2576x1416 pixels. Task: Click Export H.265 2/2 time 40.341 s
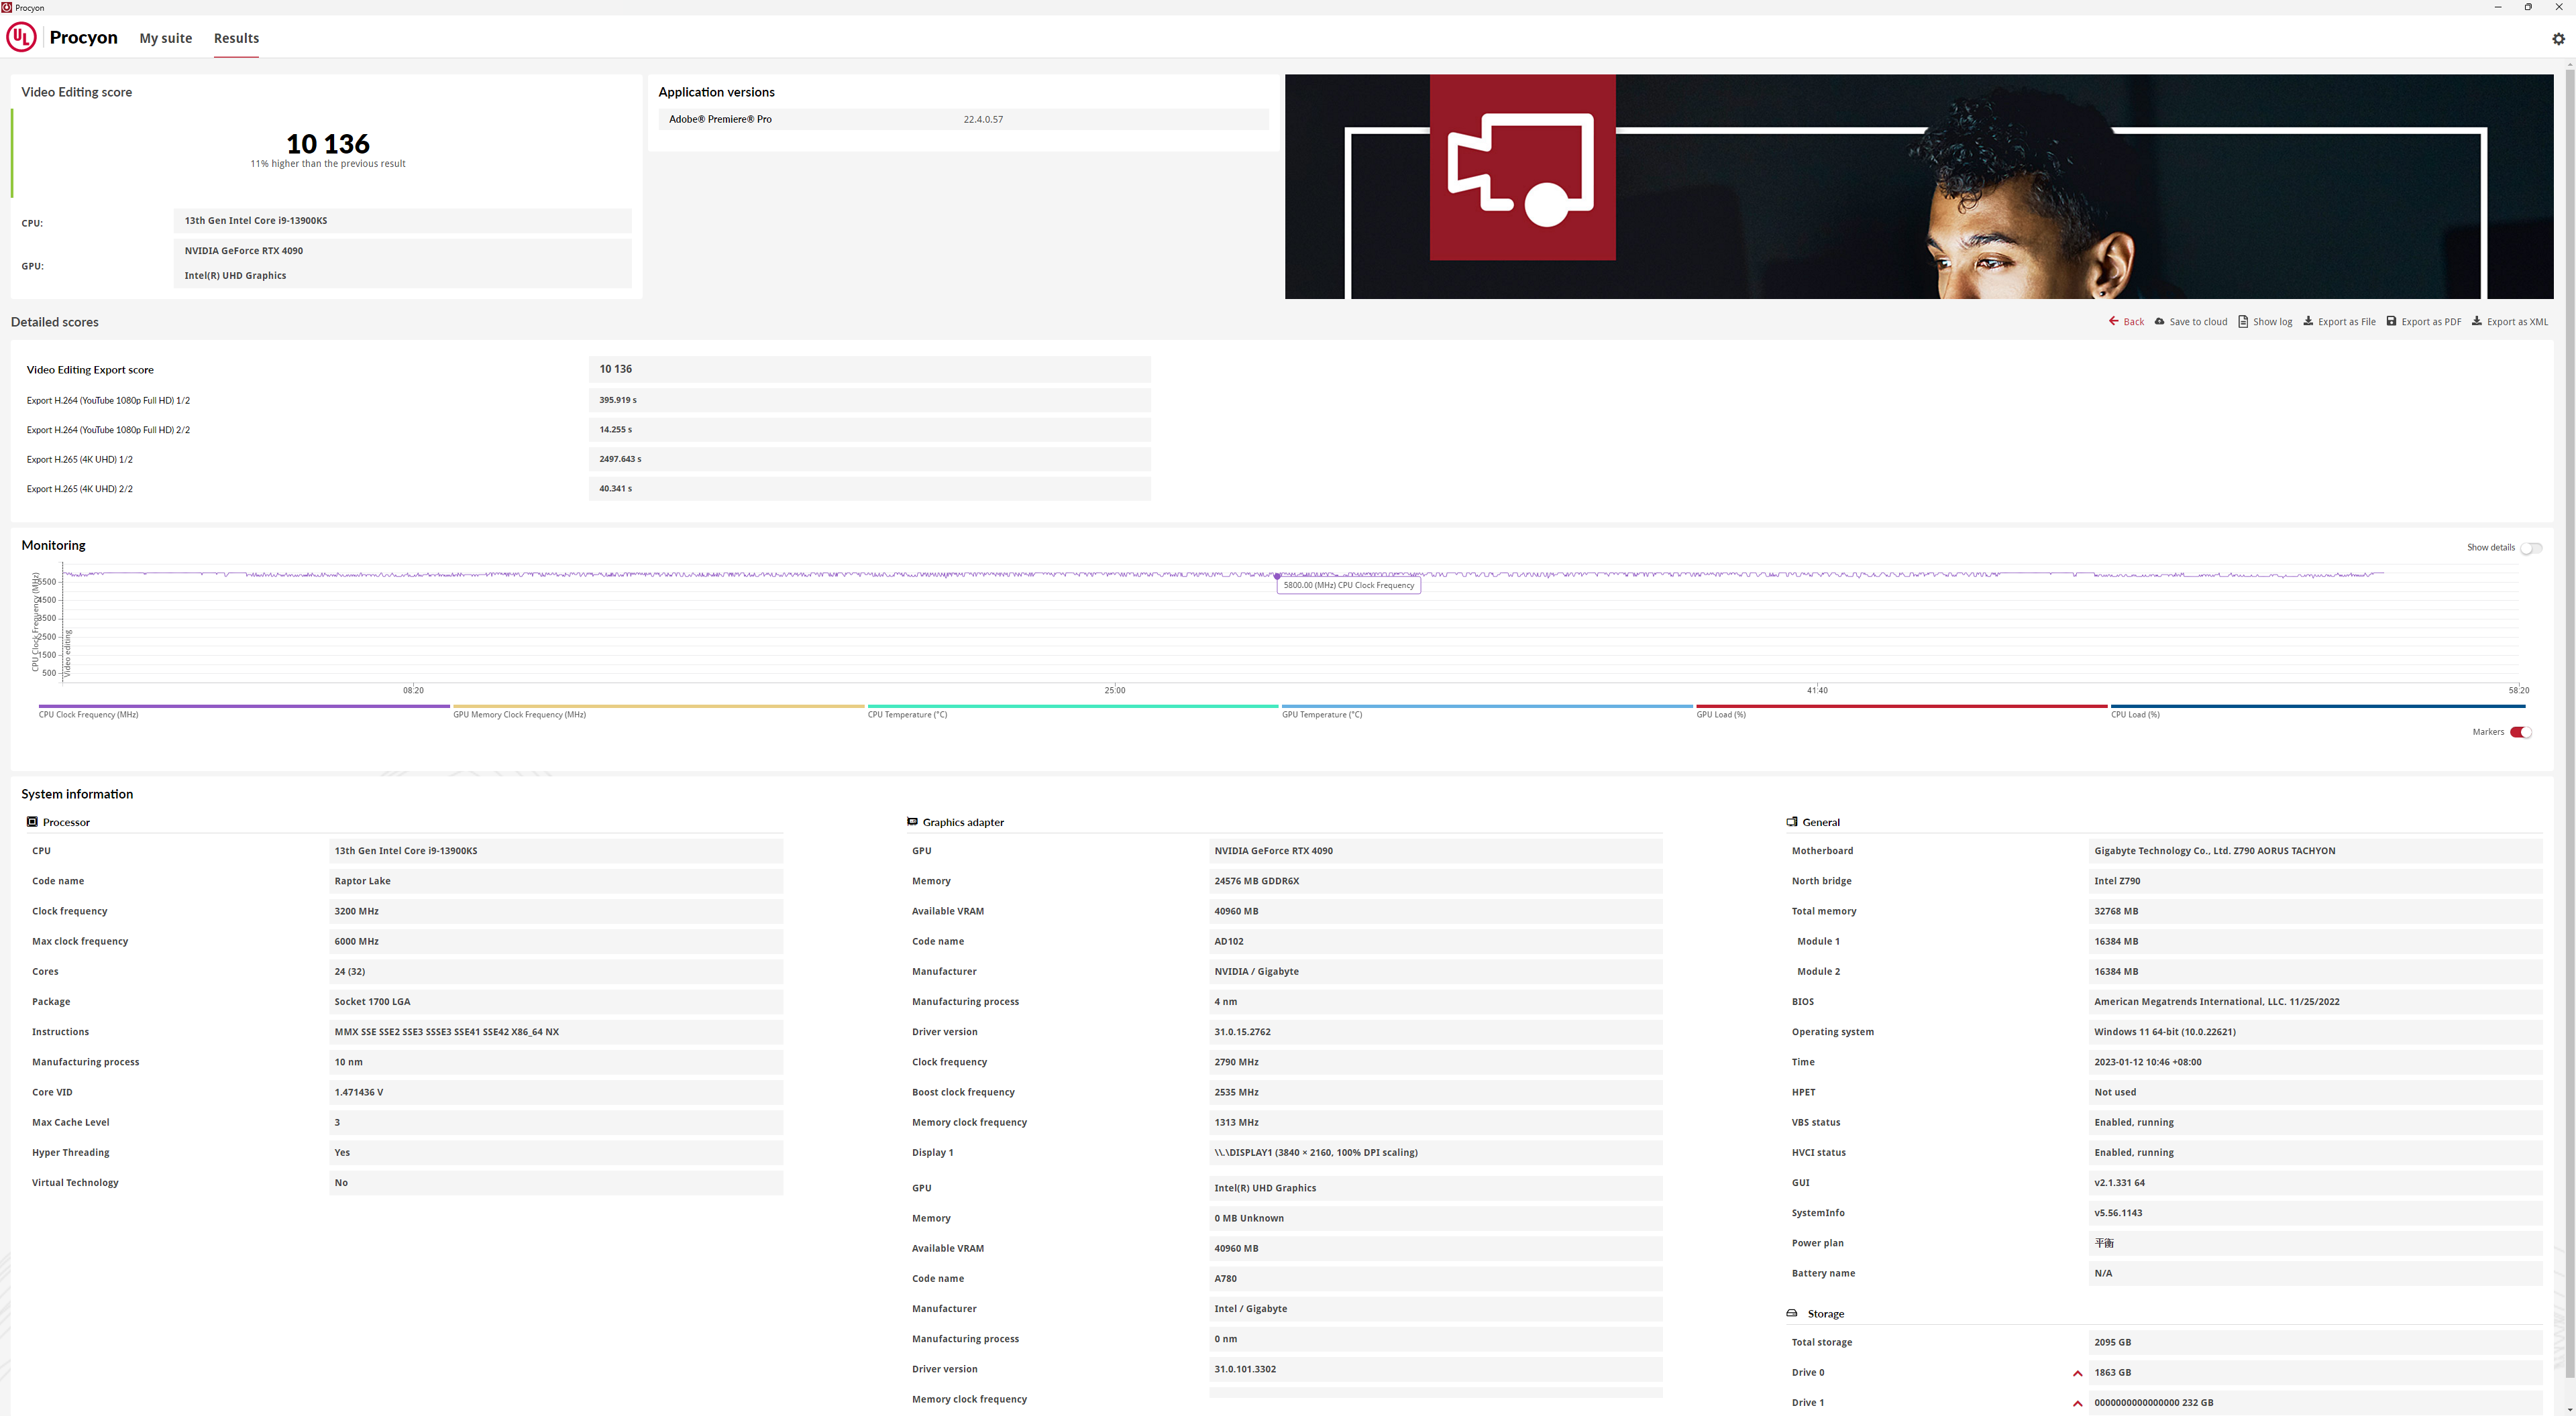tap(869, 489)
